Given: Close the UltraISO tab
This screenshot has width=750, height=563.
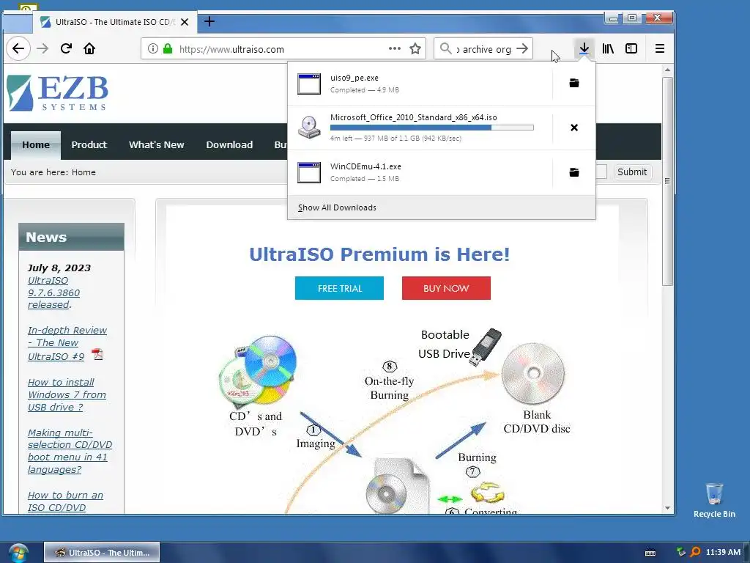Looking at the screenshot, I should coord(185,22).
